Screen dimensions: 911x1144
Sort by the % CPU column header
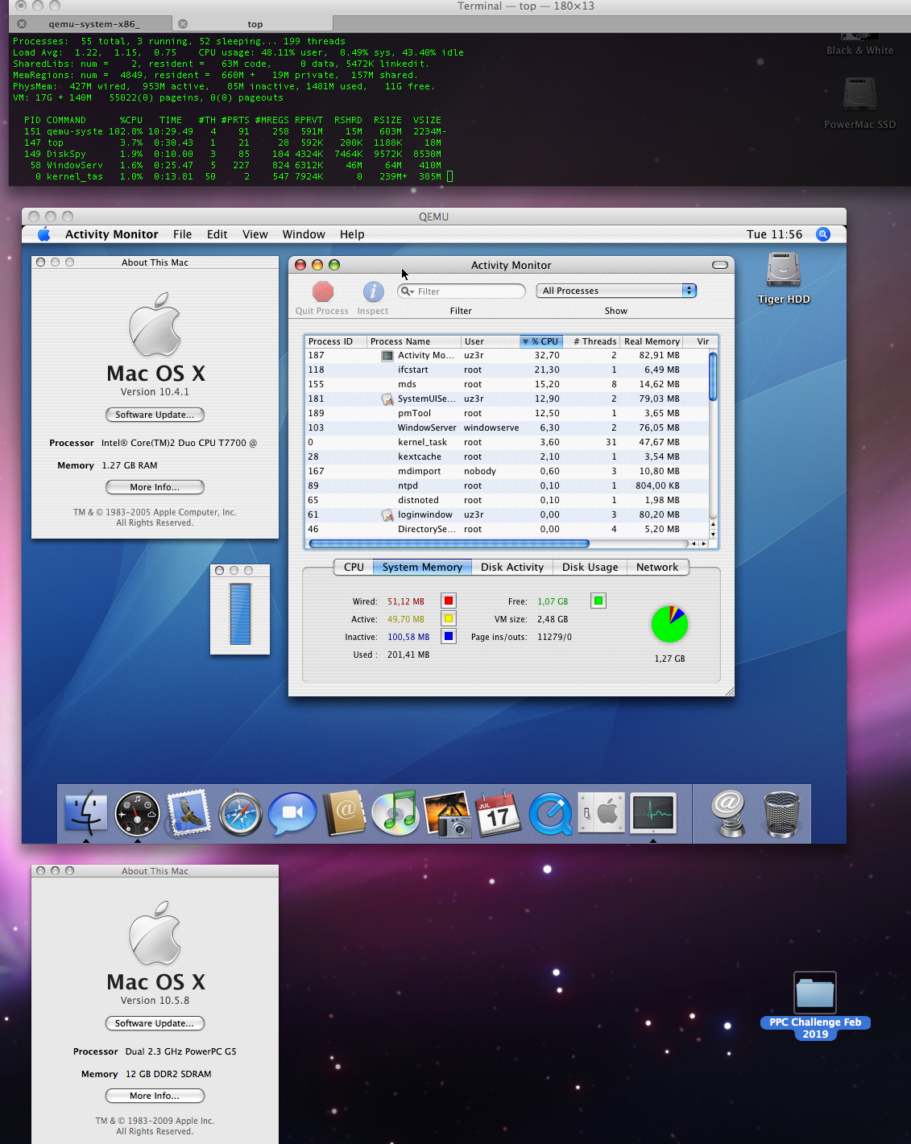coord(540,341)
